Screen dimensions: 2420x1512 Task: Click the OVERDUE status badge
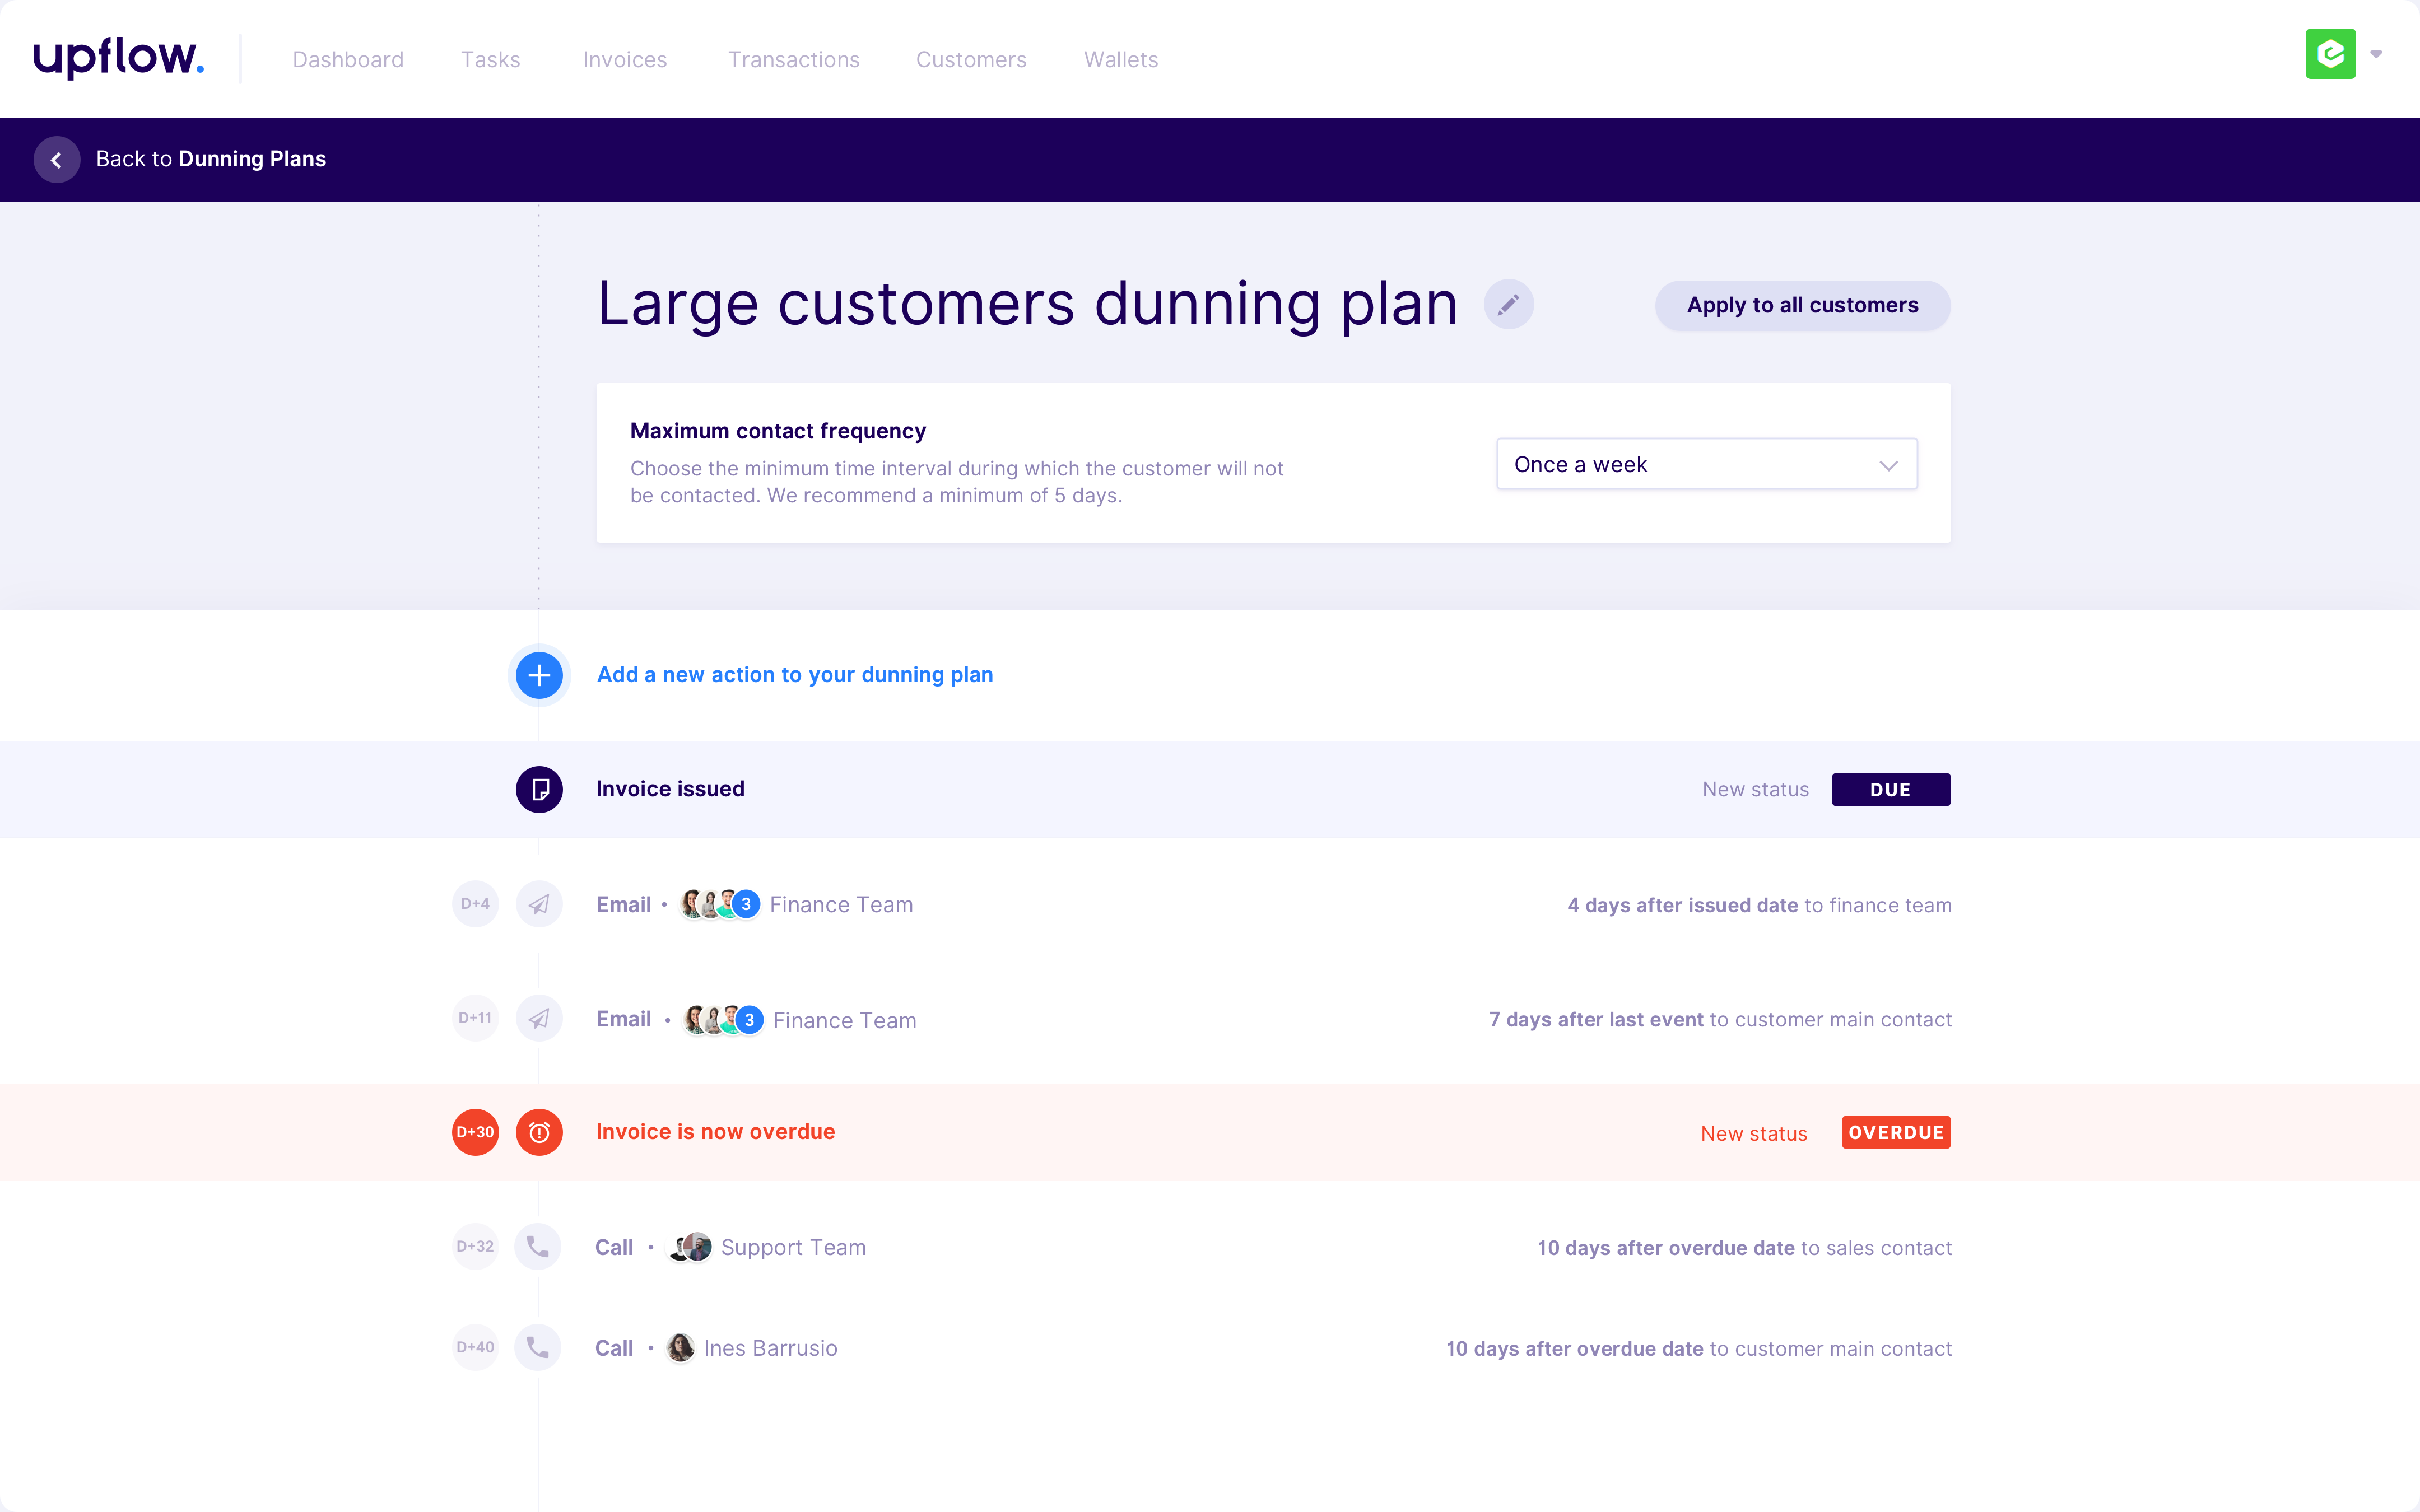[1895, 1132]
